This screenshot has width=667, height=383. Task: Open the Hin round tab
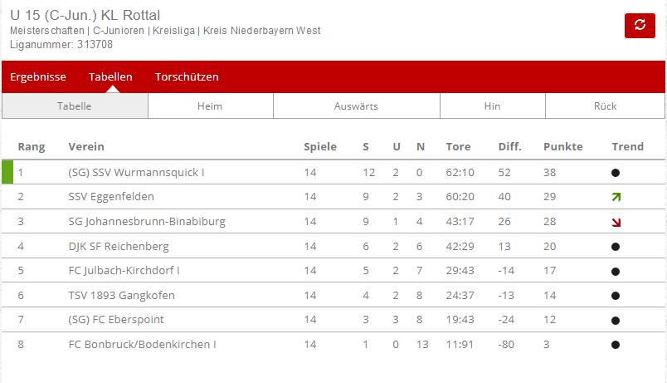pos(493,106)
